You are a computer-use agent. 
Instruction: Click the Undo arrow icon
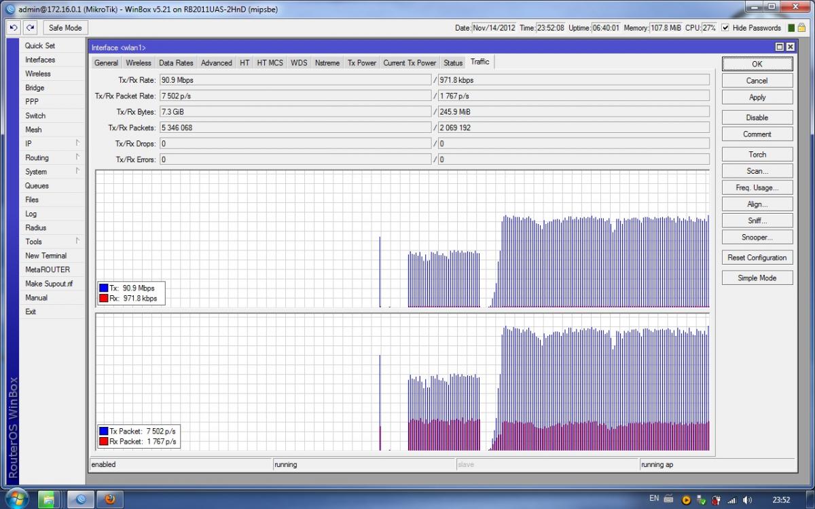click(14, 28)
